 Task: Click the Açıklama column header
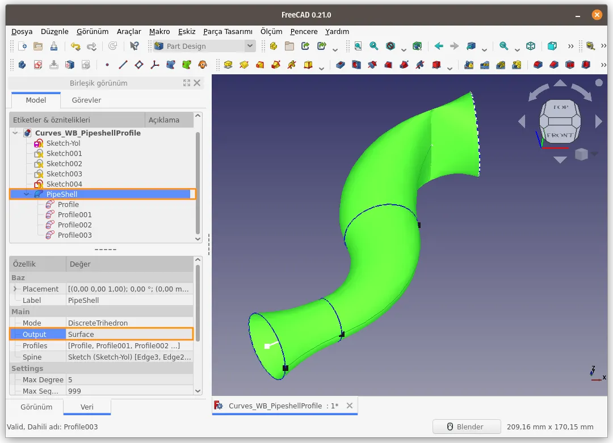(169, 120)
